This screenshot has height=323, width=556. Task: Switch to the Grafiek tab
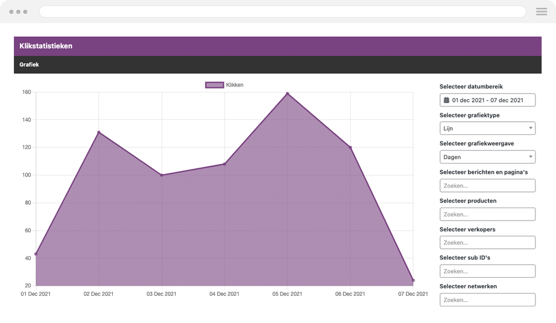(x=29, y=64)
